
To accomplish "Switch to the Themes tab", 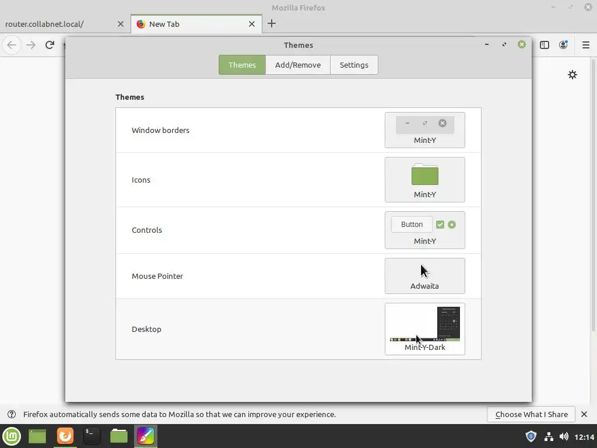I will 242,65.
